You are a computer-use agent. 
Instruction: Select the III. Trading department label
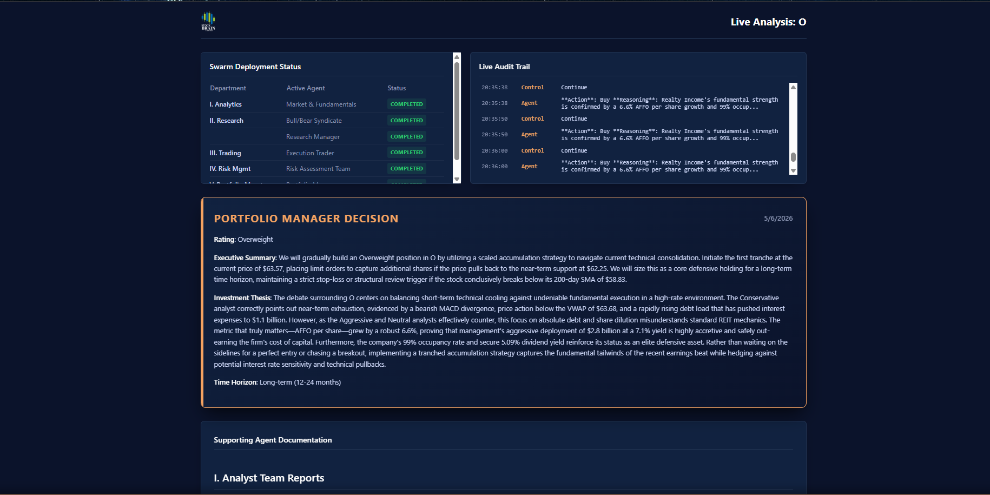[225, 153]
